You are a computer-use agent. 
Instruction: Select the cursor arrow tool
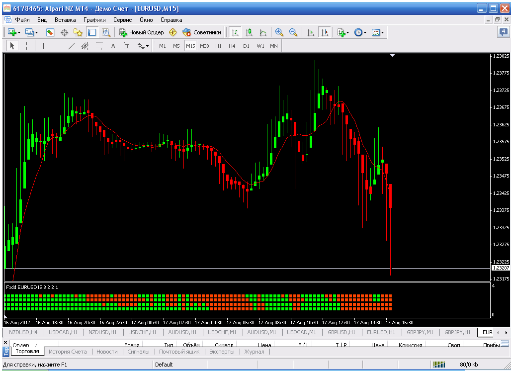(12, 46)
